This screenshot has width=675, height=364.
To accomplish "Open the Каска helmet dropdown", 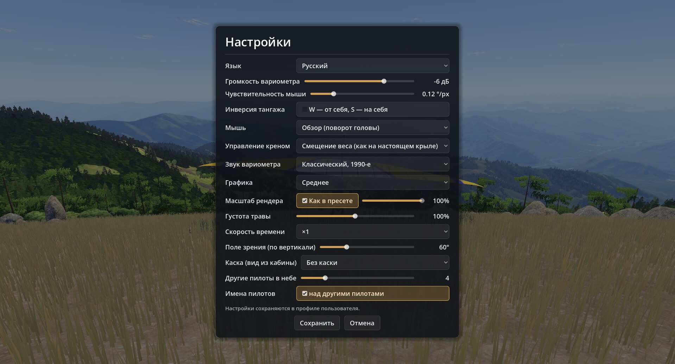I will [375, 262].
